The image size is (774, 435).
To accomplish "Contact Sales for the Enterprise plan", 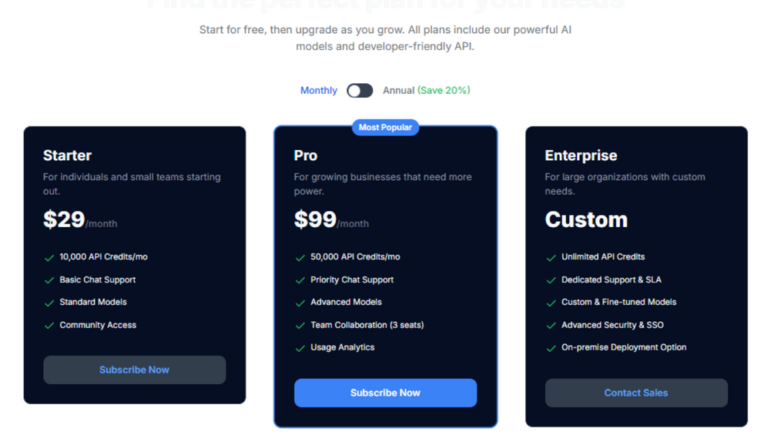I will click(636, 393).
